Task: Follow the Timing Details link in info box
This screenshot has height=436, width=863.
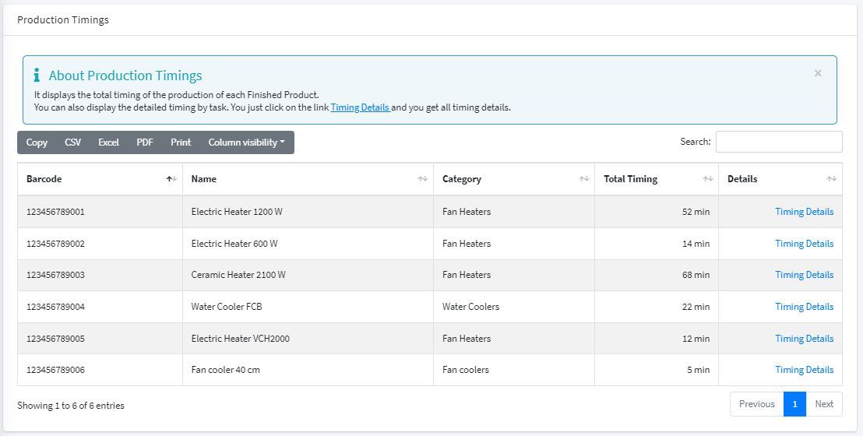Action: pos(361,107)
